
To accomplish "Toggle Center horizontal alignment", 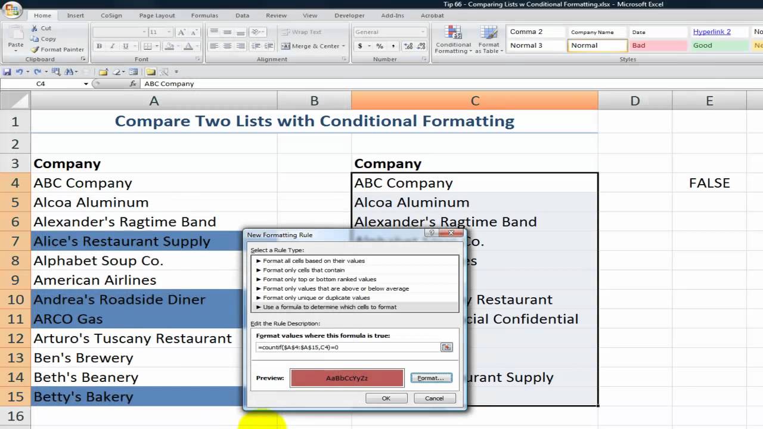I will 227,46.
